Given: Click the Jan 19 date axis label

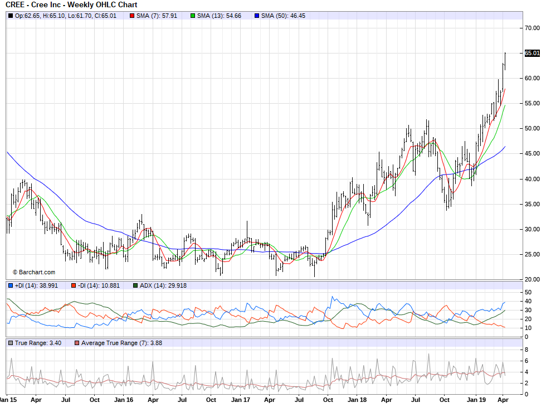Looking at the screenshot, I should 476,400.
